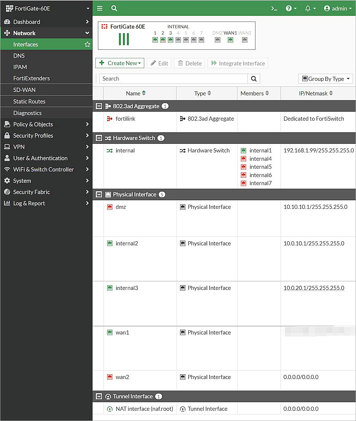
Task: Open the global search magnifier in top bar
Action: pyautogui.click(x=114, y=8)
